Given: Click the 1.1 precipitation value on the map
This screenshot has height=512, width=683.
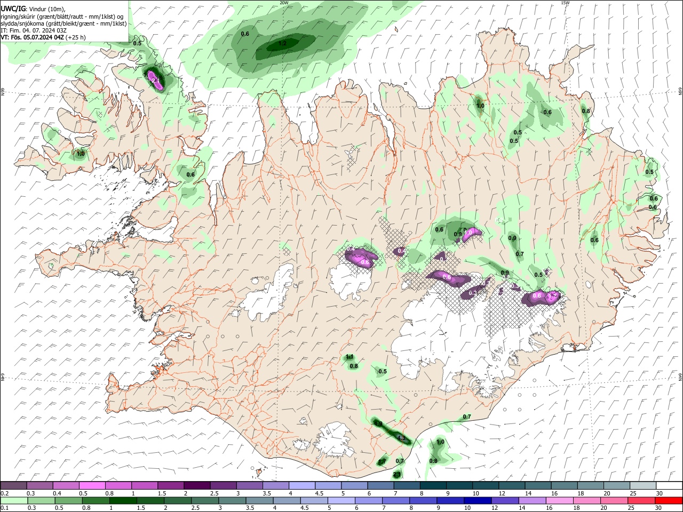Looking at the screenshot, I should point(350,357).
